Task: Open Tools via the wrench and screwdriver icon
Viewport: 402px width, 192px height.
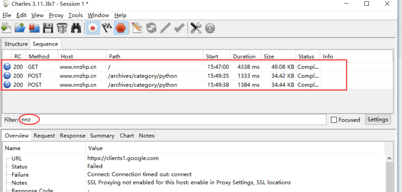Action: coord(196,28)
